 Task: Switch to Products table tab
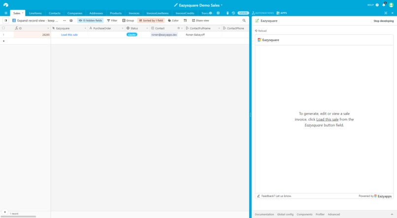point(116,13)
